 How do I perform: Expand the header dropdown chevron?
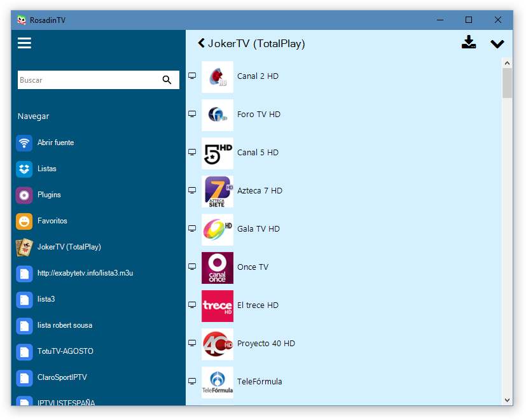point(497,44)
